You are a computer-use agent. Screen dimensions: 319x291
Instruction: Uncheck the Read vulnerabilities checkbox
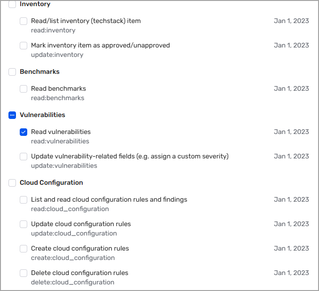pos(23,132)
